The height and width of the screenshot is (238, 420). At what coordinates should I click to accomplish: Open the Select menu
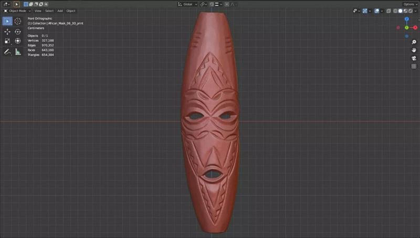[x=49, y=11]
